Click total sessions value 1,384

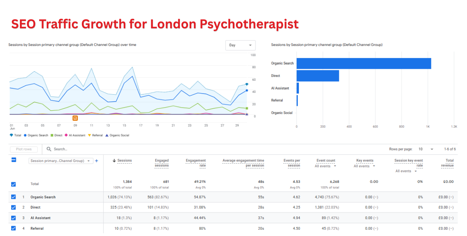[x=127, y=181]
